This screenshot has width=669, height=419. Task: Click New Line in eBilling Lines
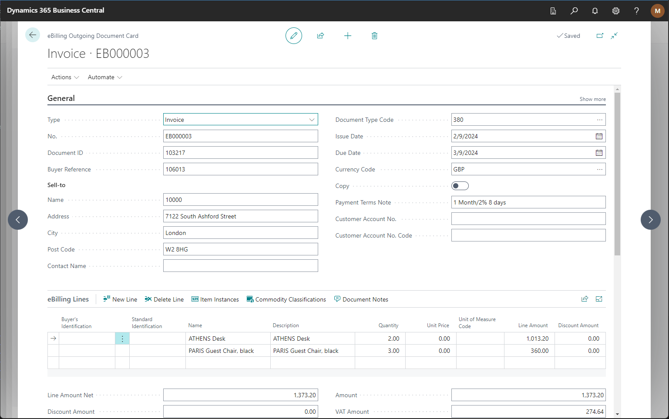pyautogui.click(x=120, y=299)
